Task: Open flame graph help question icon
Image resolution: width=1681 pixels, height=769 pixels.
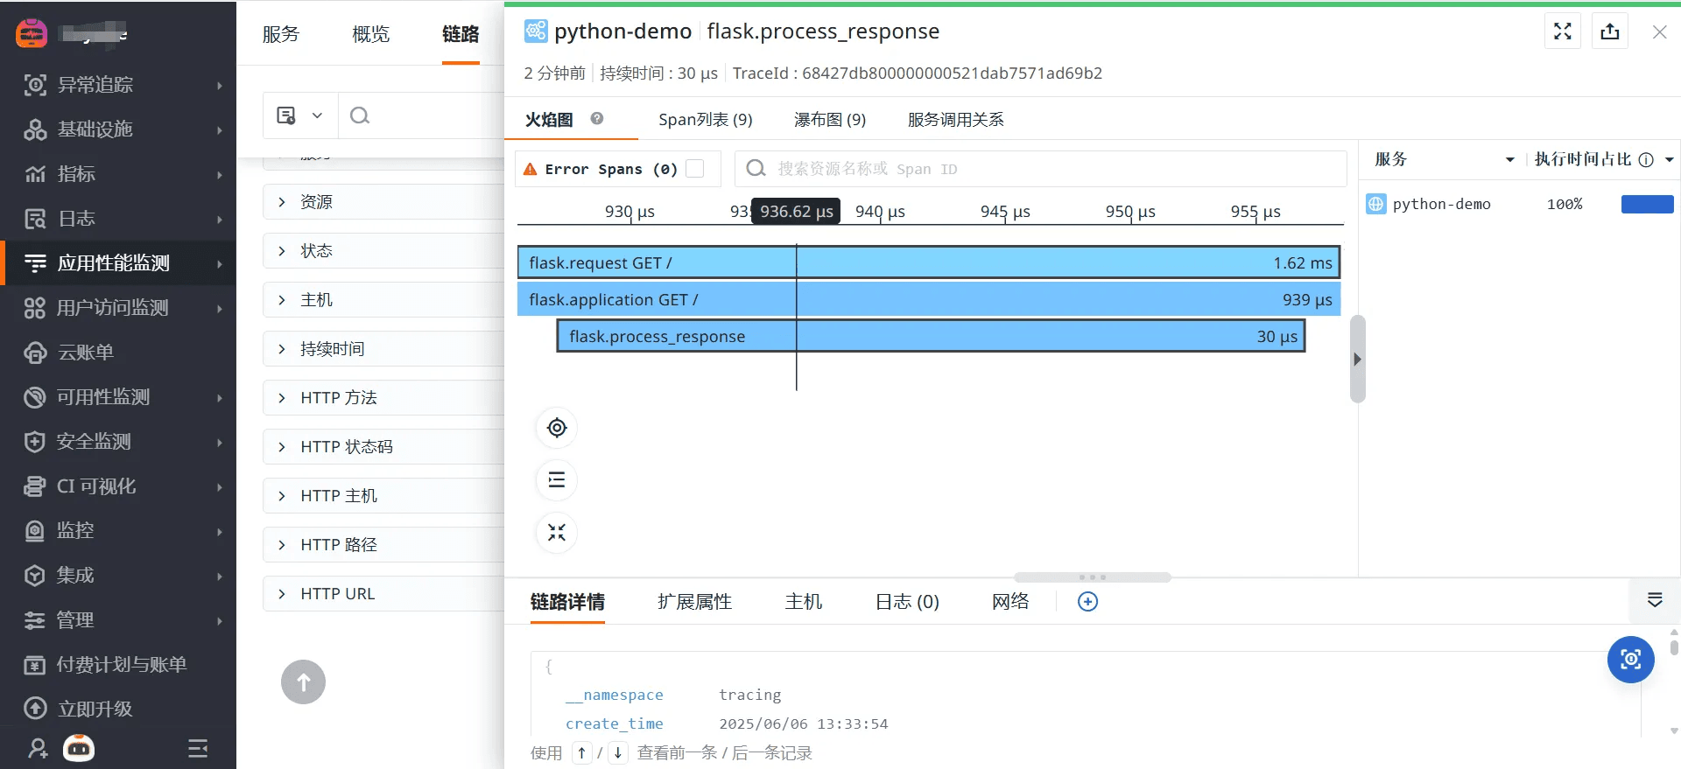Action: click(597, 119)
